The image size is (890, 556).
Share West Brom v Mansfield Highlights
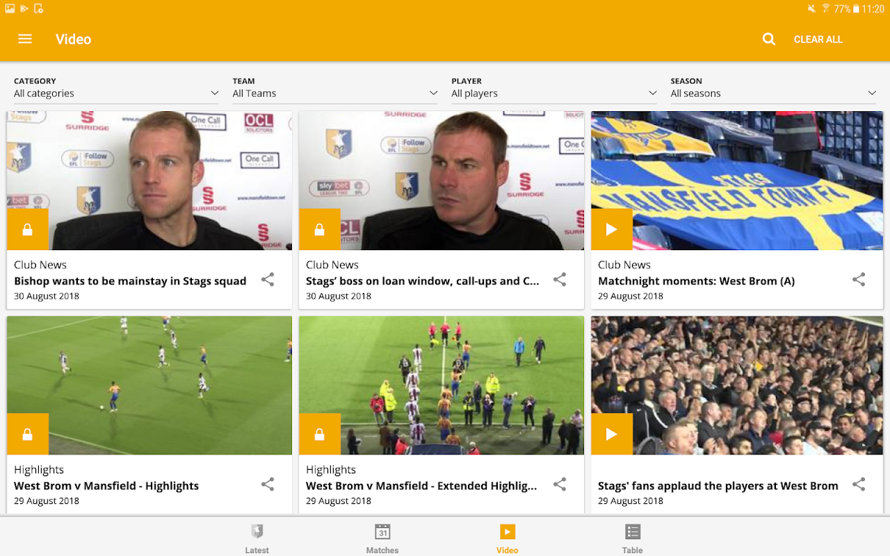[x=268, y=485]
